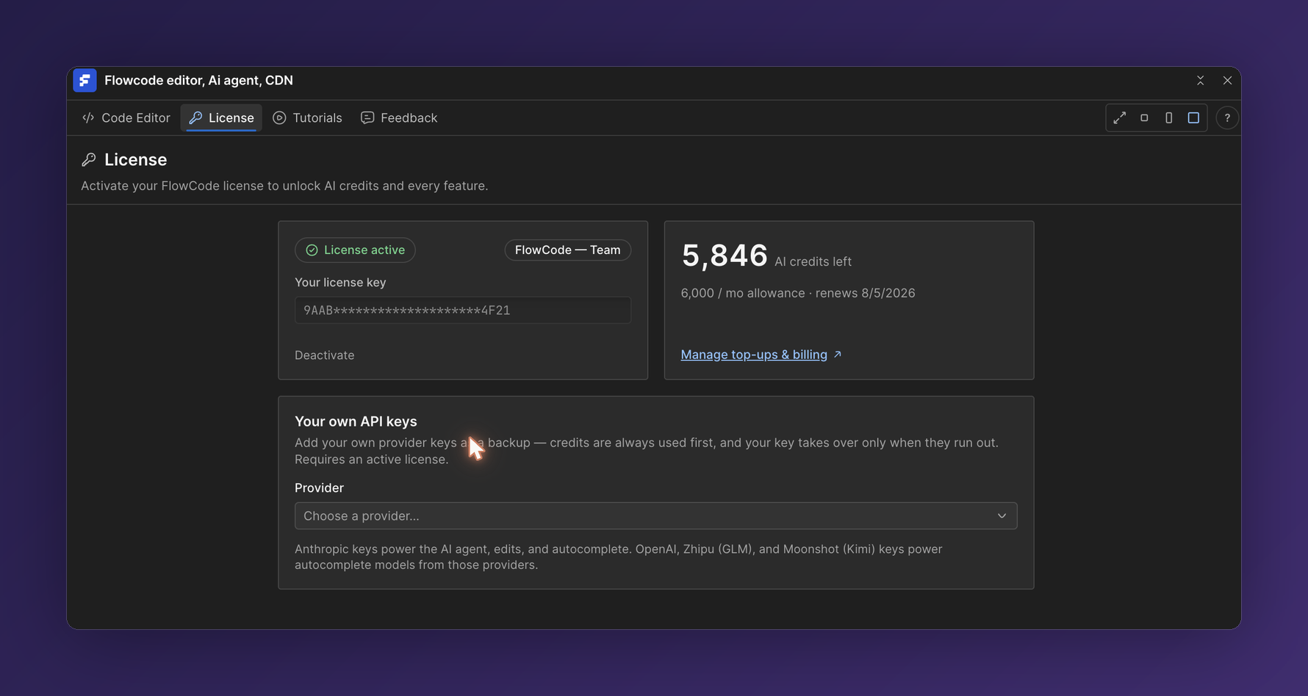Choose the small window size icon

tap(1144, 118)
